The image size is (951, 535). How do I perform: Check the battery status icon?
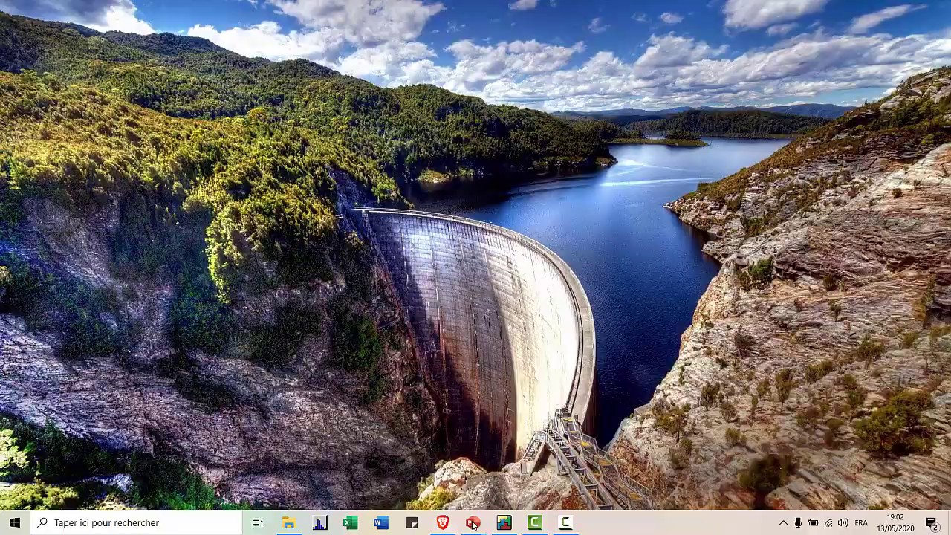813,522
